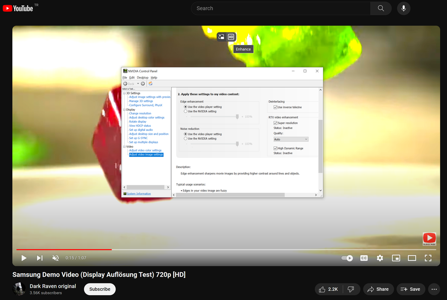Image resolution: width=447 pixels, height=300 pixels.
Task: Open Change resolution
Action: click(x=140, y=113)
